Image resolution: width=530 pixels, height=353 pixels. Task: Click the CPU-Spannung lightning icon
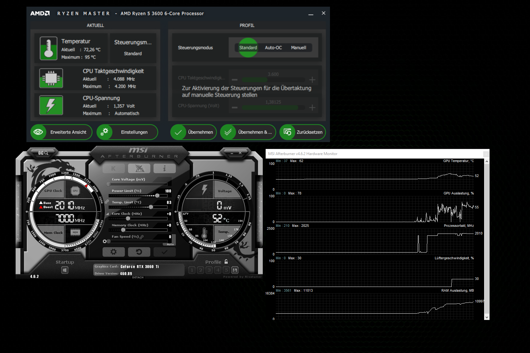click(x=51, y=105)
